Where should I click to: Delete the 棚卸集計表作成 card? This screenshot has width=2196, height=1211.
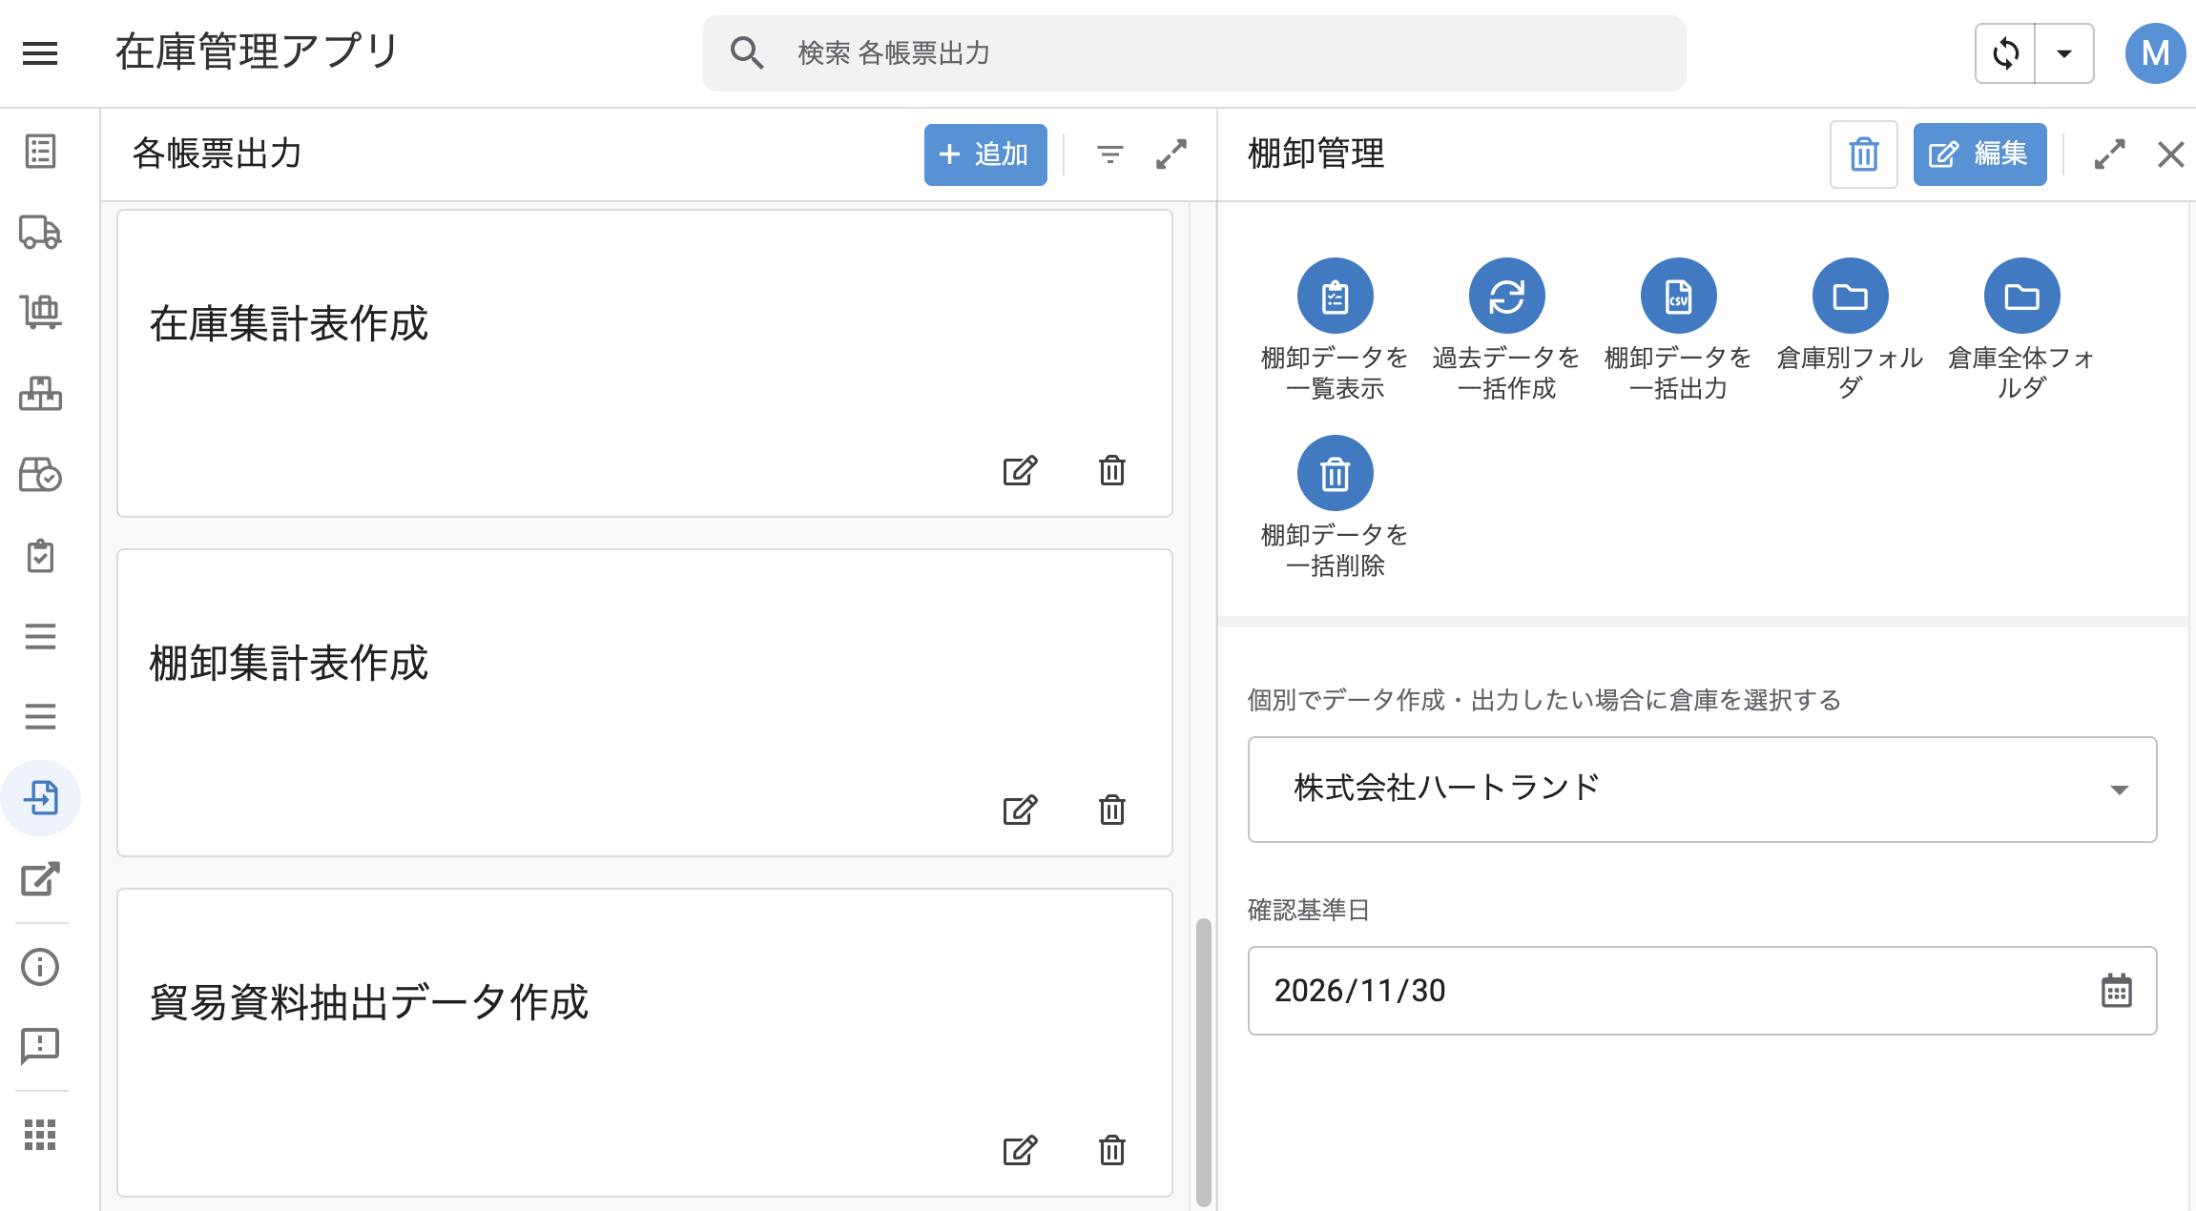[x=1112, y=810]
